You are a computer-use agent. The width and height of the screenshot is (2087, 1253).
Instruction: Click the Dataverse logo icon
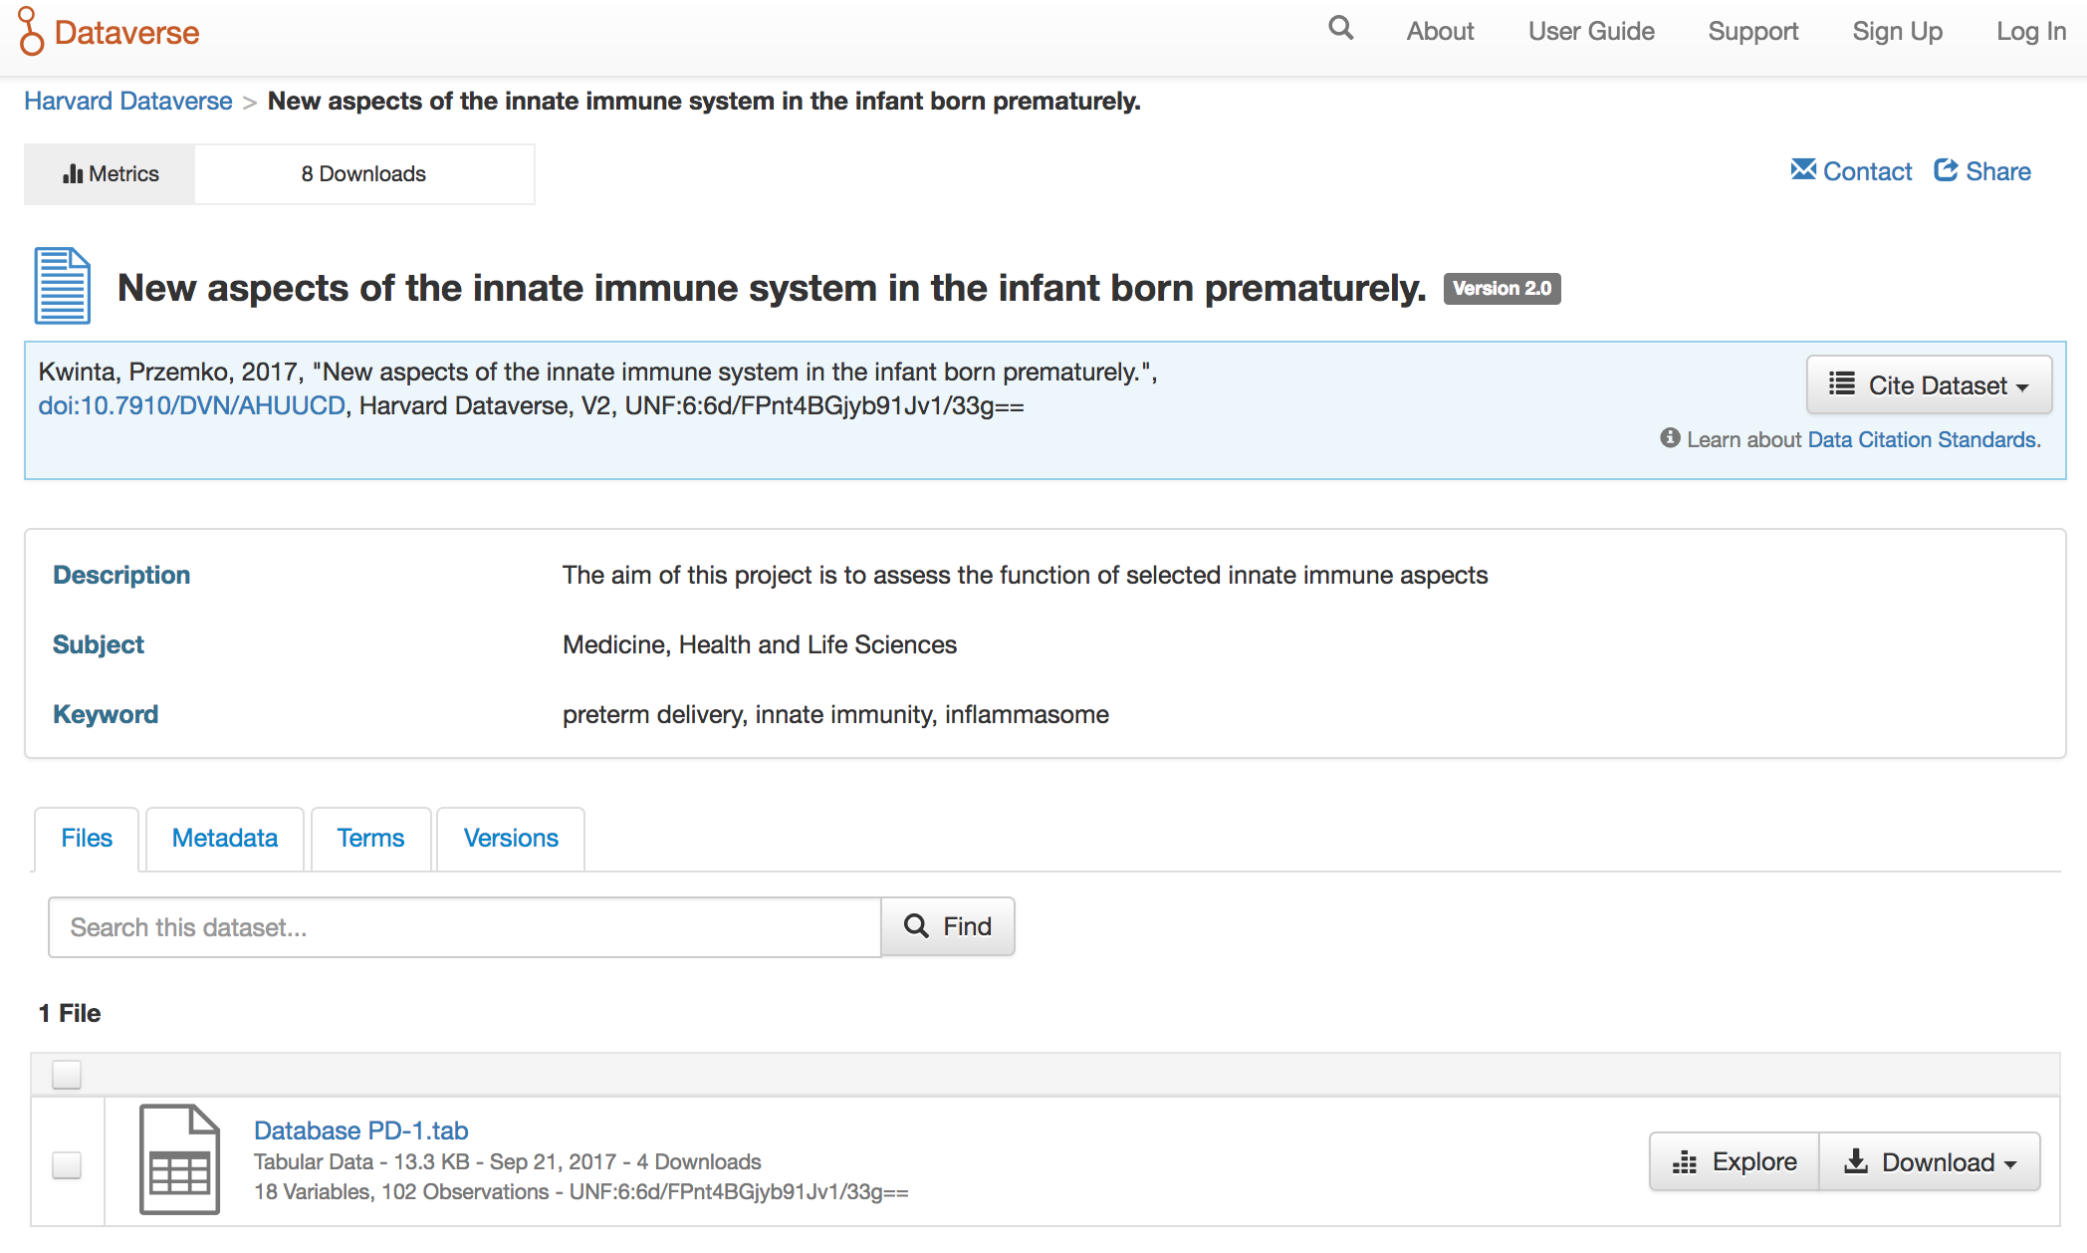(x=31, y=31)
